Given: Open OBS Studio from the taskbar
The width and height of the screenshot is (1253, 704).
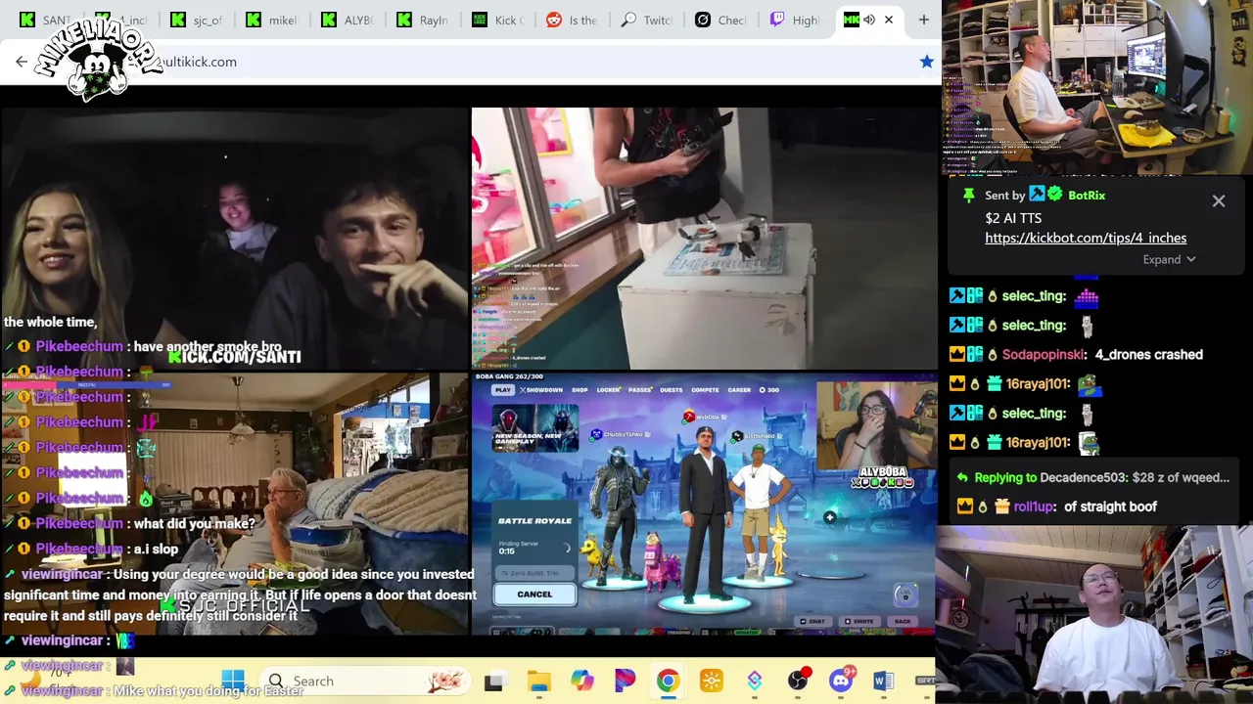Looking at the screenshot, I should tap(799, 681).
